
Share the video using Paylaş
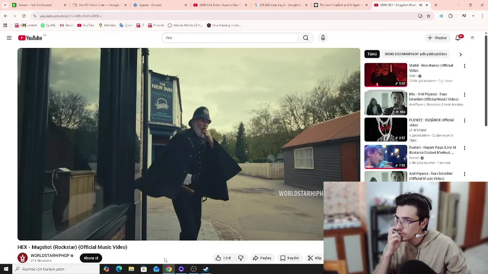click(x=262, y=258)
